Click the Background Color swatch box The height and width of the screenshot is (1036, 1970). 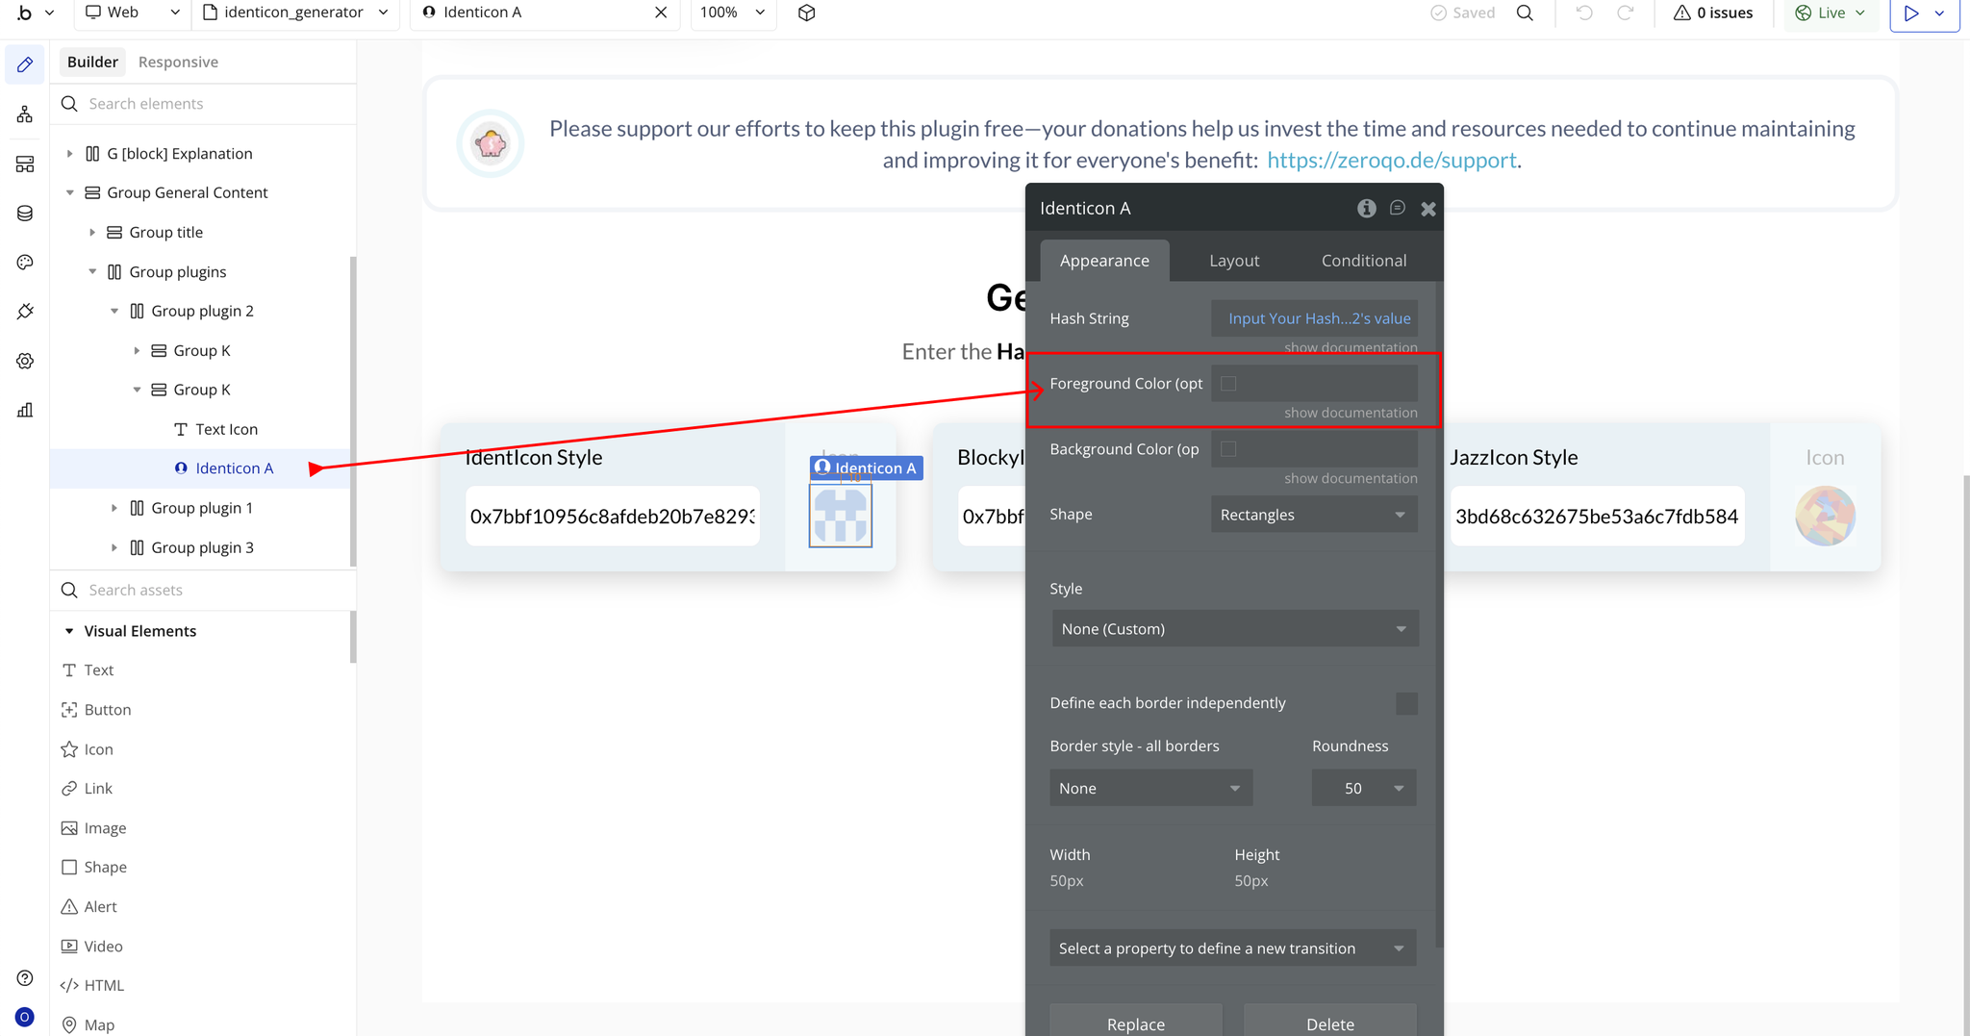[1228, 449]
